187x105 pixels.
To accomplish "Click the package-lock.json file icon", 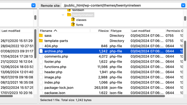I will click(x=41, y=88).
